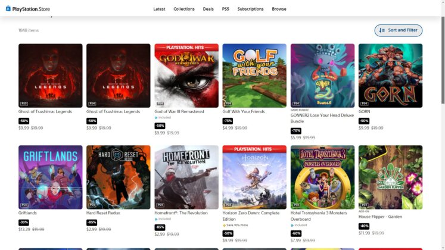Click Horizon Zero Dawn: Complete Edition cover
Screen dimensions: 445x250
[254, 177]
